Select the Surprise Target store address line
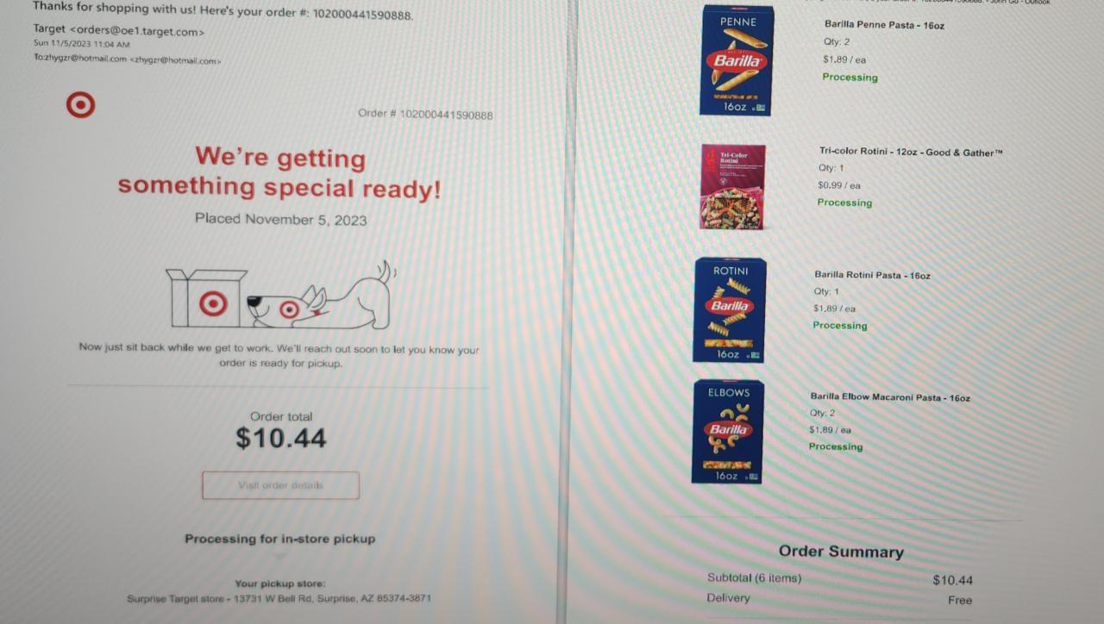The width and height of the screenshot is (1104, 624). tap(279, 598)
